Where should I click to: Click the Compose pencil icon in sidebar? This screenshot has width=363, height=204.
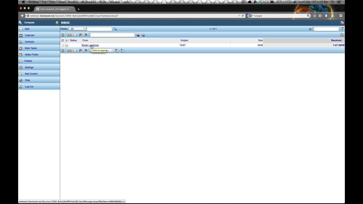tap(20, 23)
